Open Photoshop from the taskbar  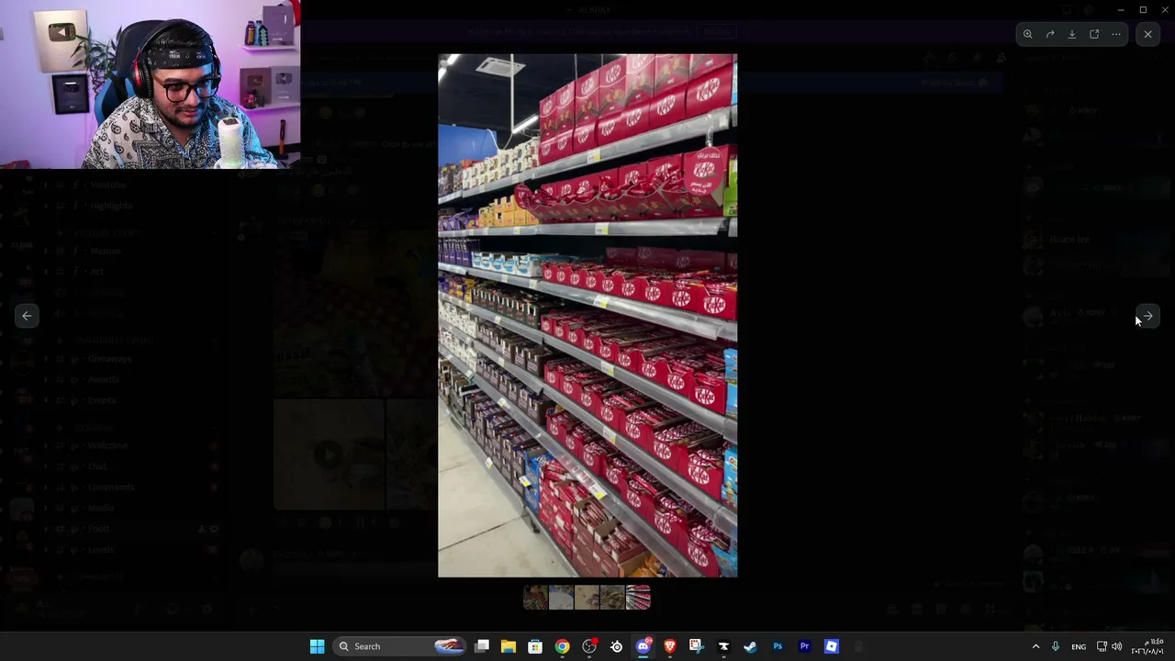[778, 646]
